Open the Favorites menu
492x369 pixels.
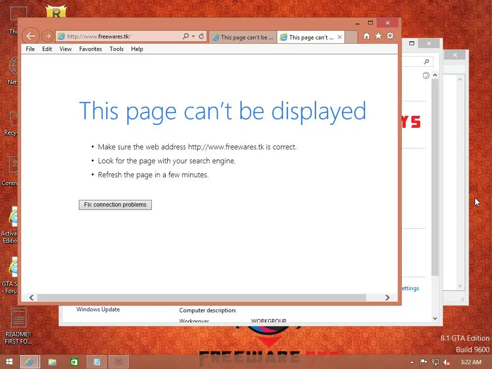point(90,49)
